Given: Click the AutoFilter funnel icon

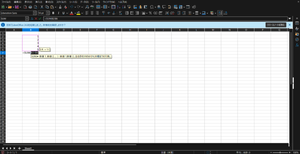Looking at the screenshot, I should pyautogui.click(x=129, y=7).
